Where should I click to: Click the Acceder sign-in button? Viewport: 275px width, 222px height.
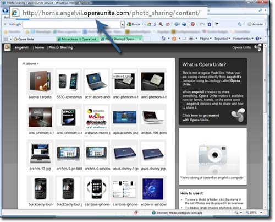[x=256, y=24]
